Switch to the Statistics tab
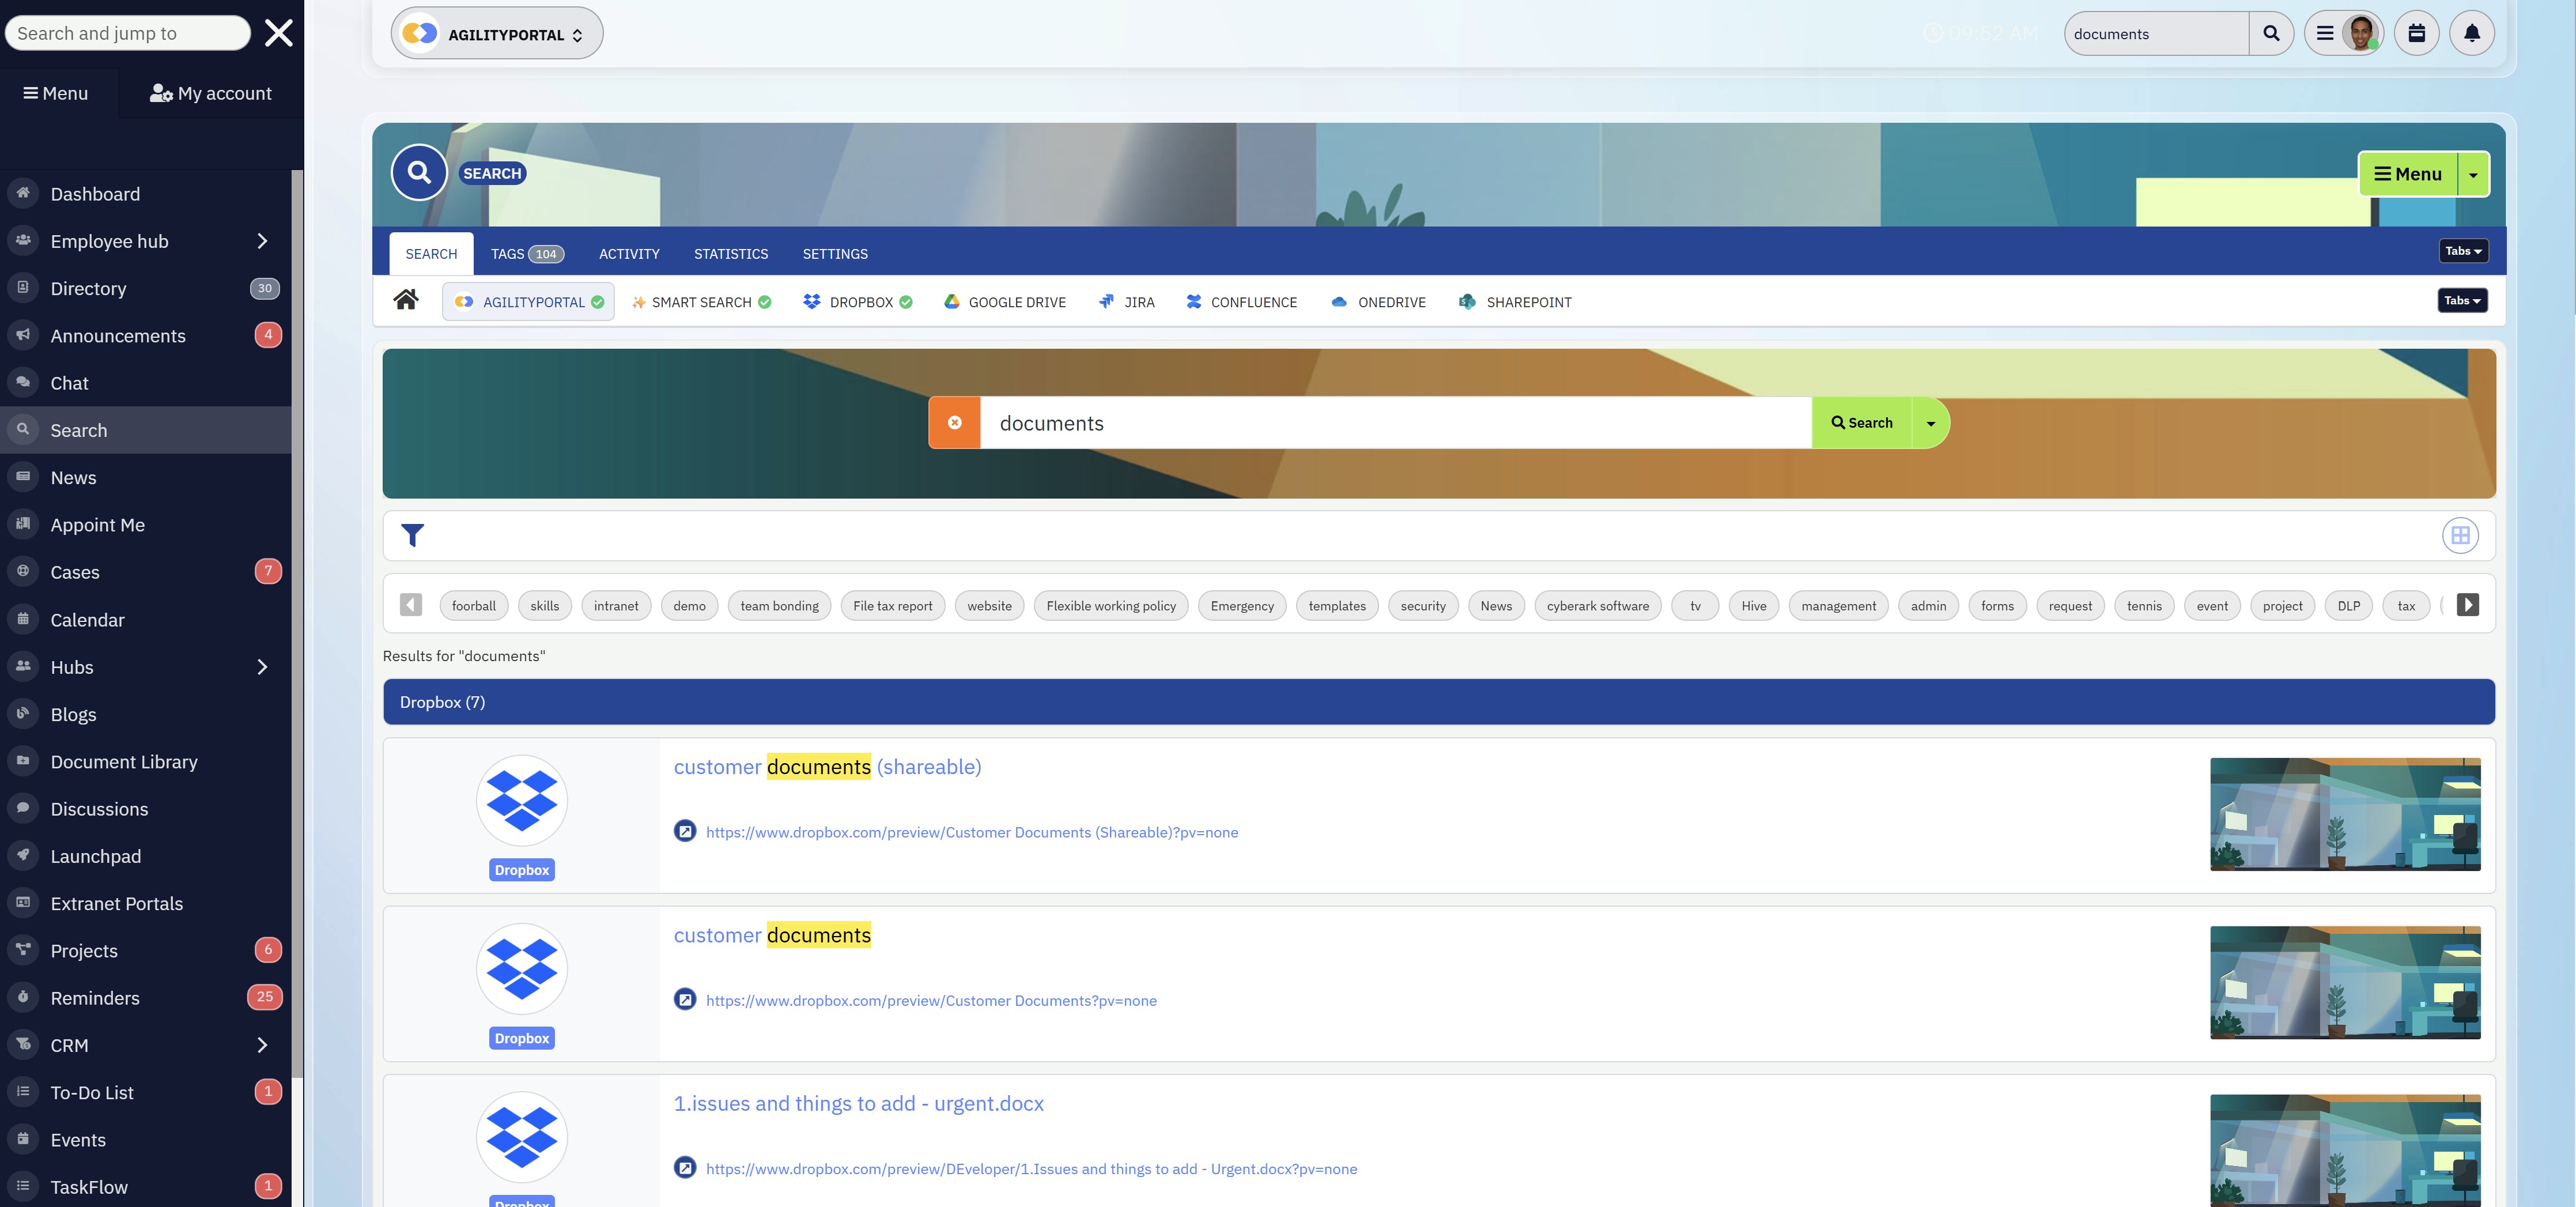The height and width of the screenshot is (1207, 2576). coord(731,254)
